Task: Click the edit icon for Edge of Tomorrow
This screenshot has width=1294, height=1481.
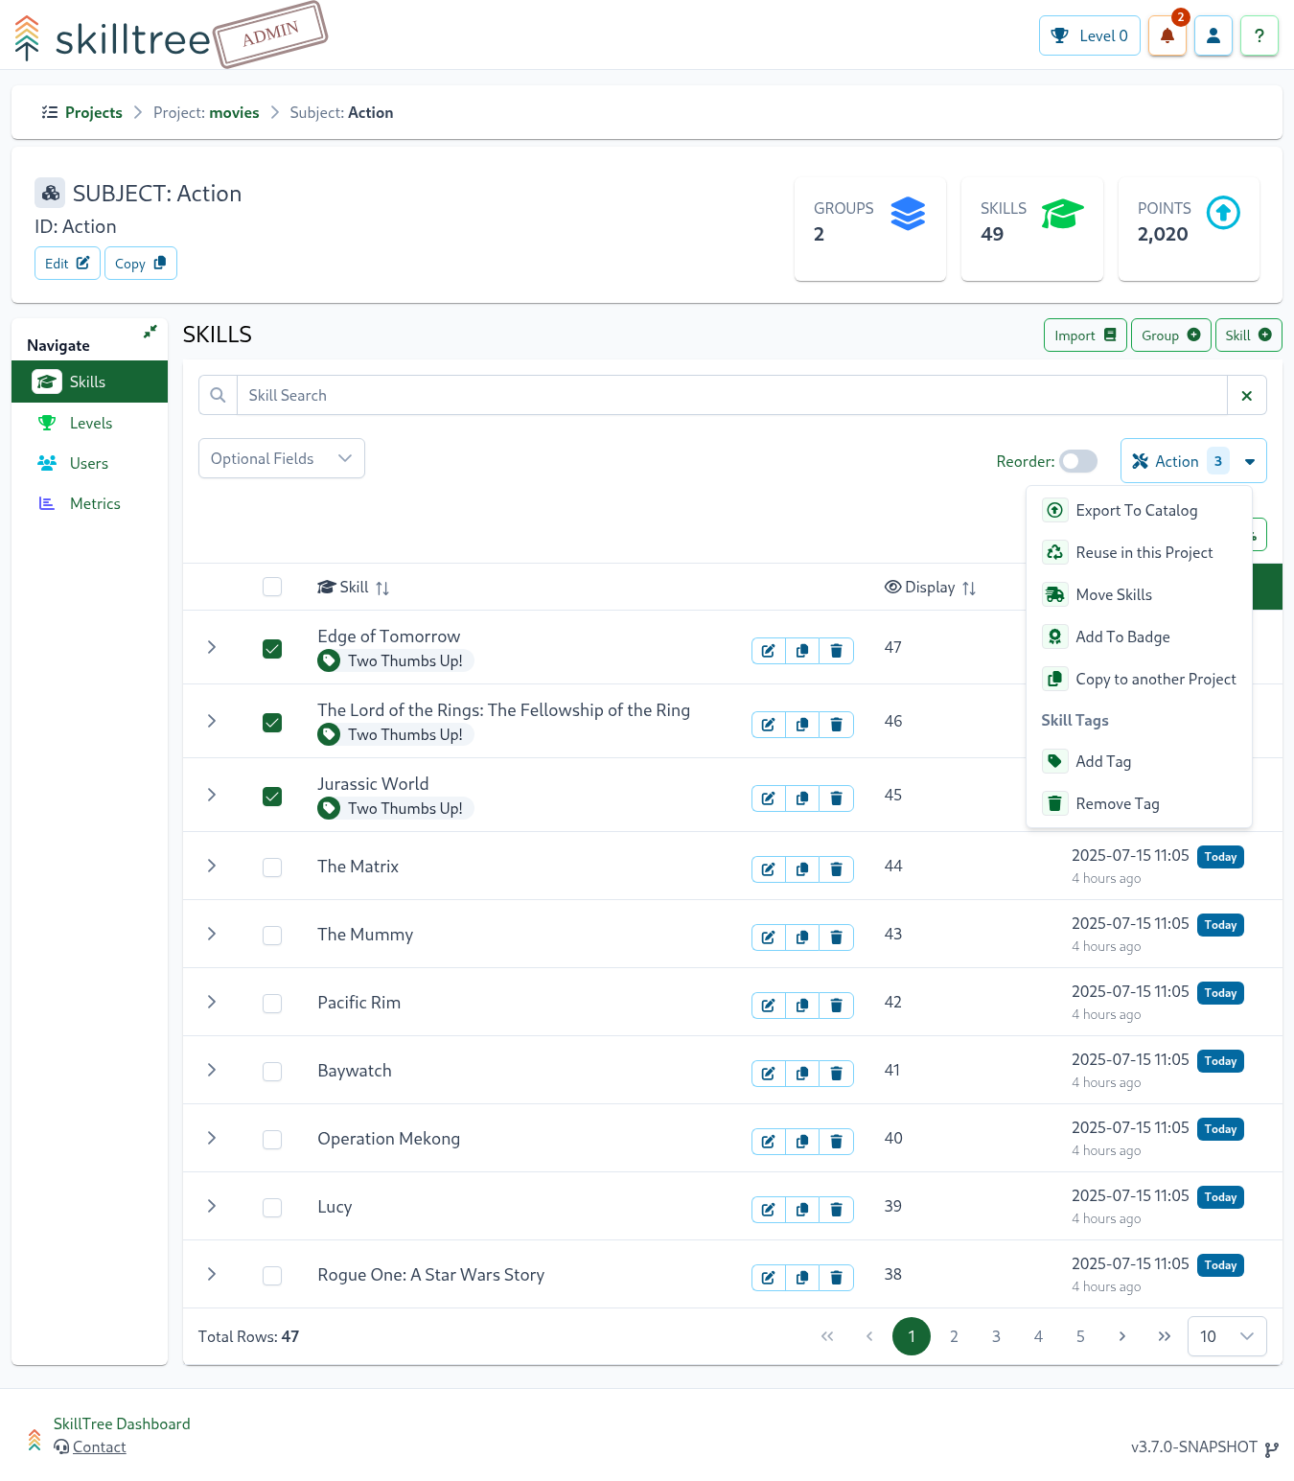Action: pos(769,651)
